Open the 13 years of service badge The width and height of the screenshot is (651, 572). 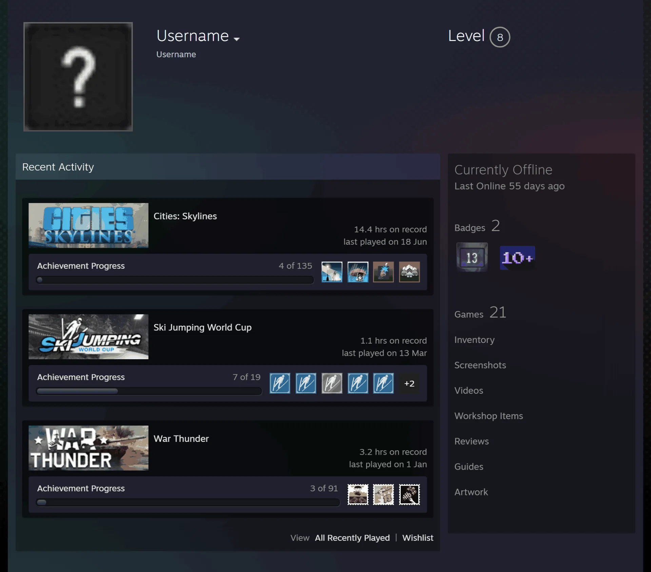(472, 257)
